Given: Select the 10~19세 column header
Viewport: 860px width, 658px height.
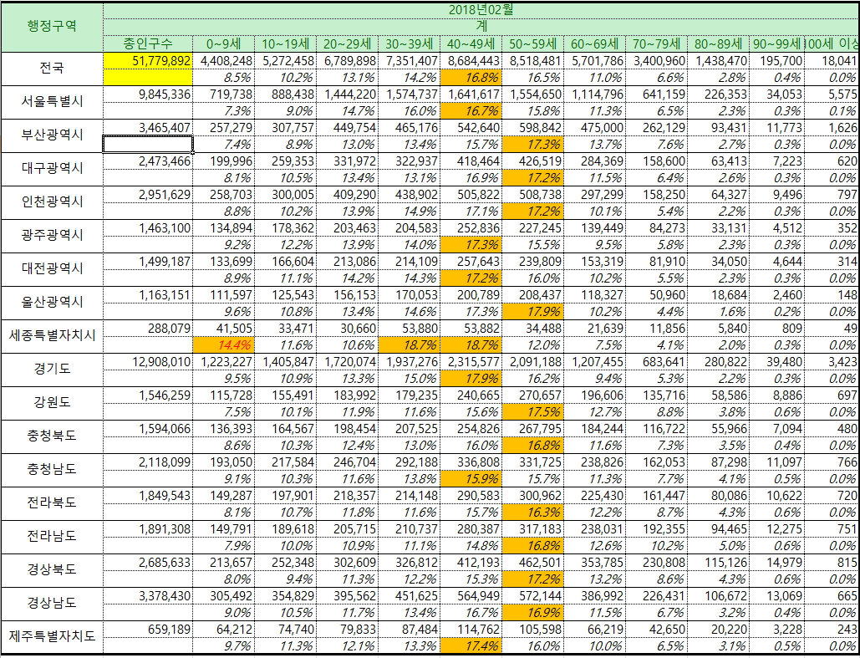Looking at the screenshot, I should pos(285,44).
